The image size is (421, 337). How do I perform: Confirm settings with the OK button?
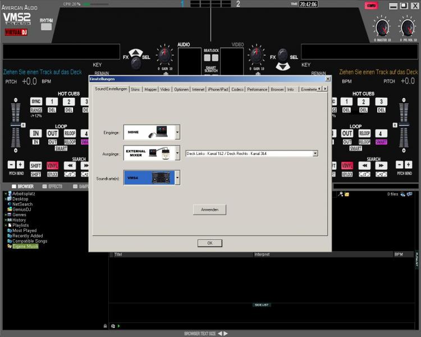tap(210, 243)
